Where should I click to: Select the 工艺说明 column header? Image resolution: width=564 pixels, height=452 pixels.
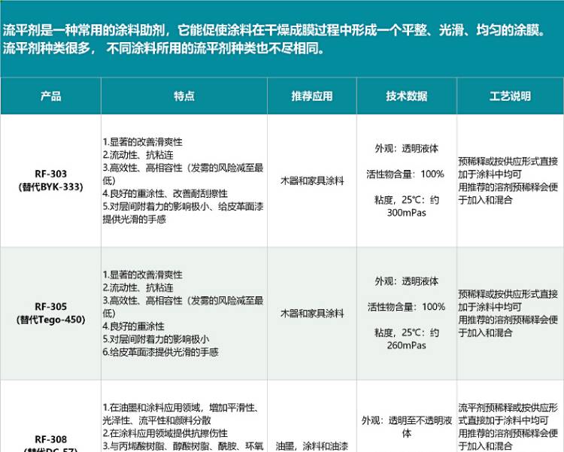[x=510, y=96]
